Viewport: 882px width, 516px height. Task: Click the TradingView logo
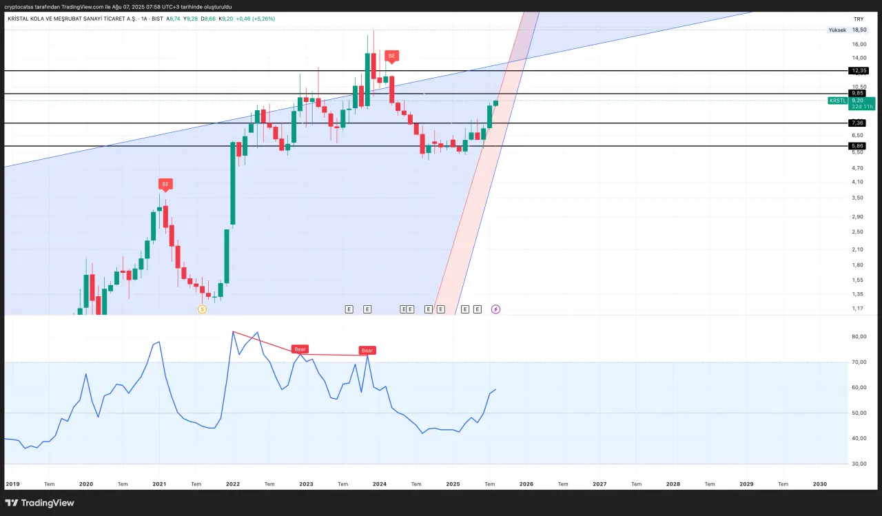point(39,503)
